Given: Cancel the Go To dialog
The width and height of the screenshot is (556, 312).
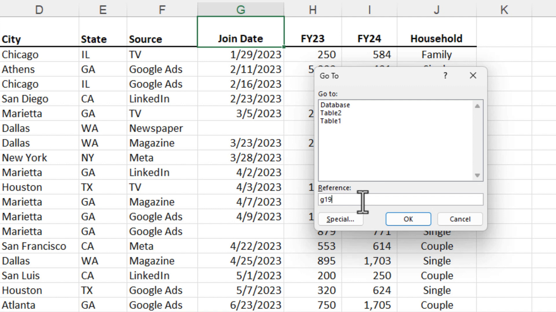Looking at the screenshot, I should (459, 219).
